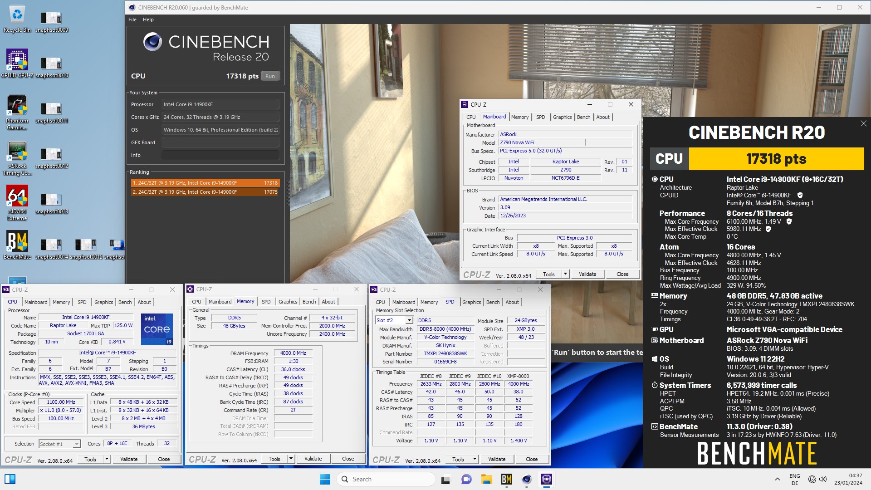Open About tab in the Memory CPU-Z window
Screen dimensions: 871x490
pos(328,302)
